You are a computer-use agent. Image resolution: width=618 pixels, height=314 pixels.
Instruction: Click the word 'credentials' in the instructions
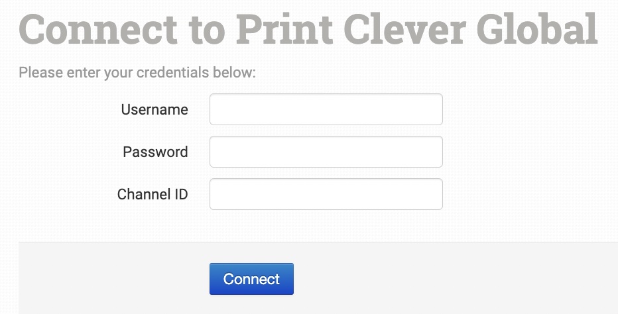170,72
